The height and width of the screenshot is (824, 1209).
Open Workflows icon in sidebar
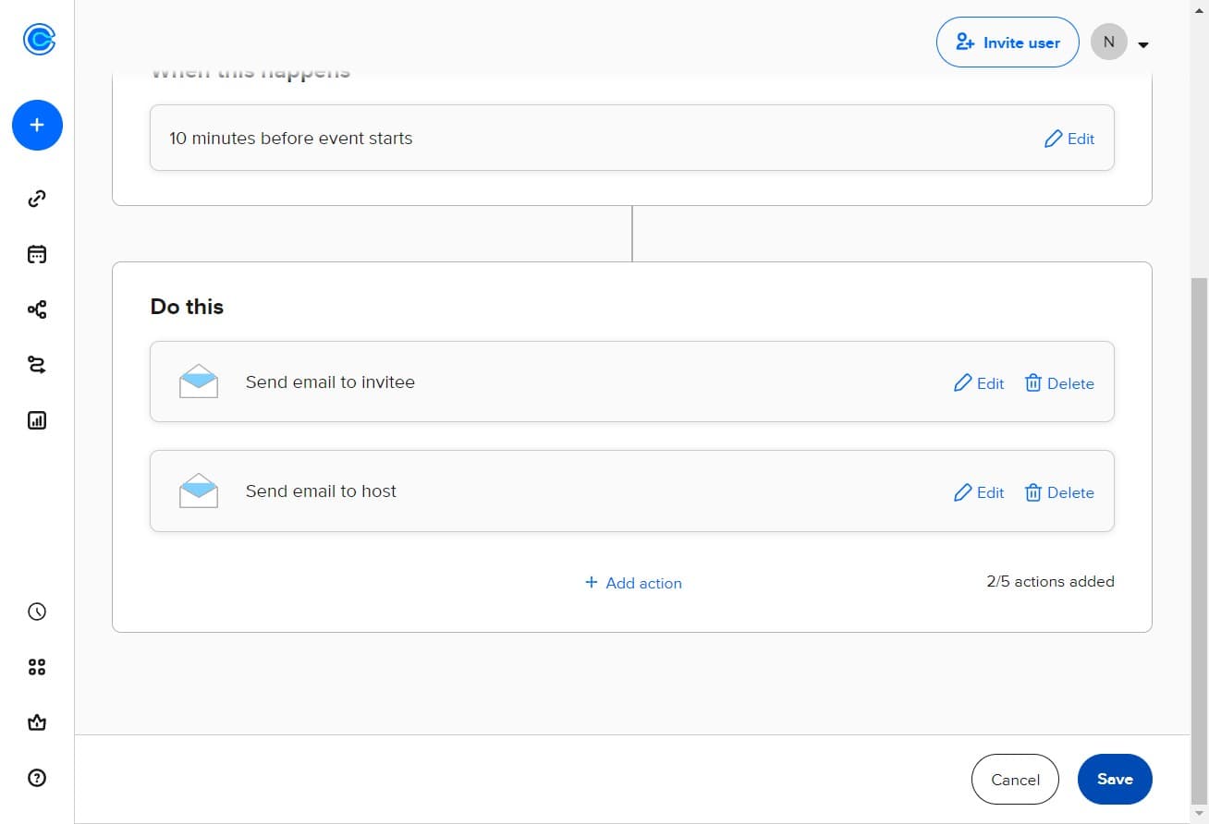click(x=37, y=309)
